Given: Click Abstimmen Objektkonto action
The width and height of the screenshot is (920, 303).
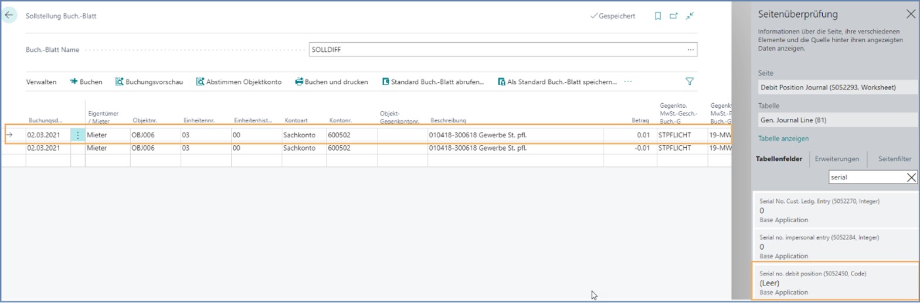Looking at the screenshot, I should pos(239,82).
